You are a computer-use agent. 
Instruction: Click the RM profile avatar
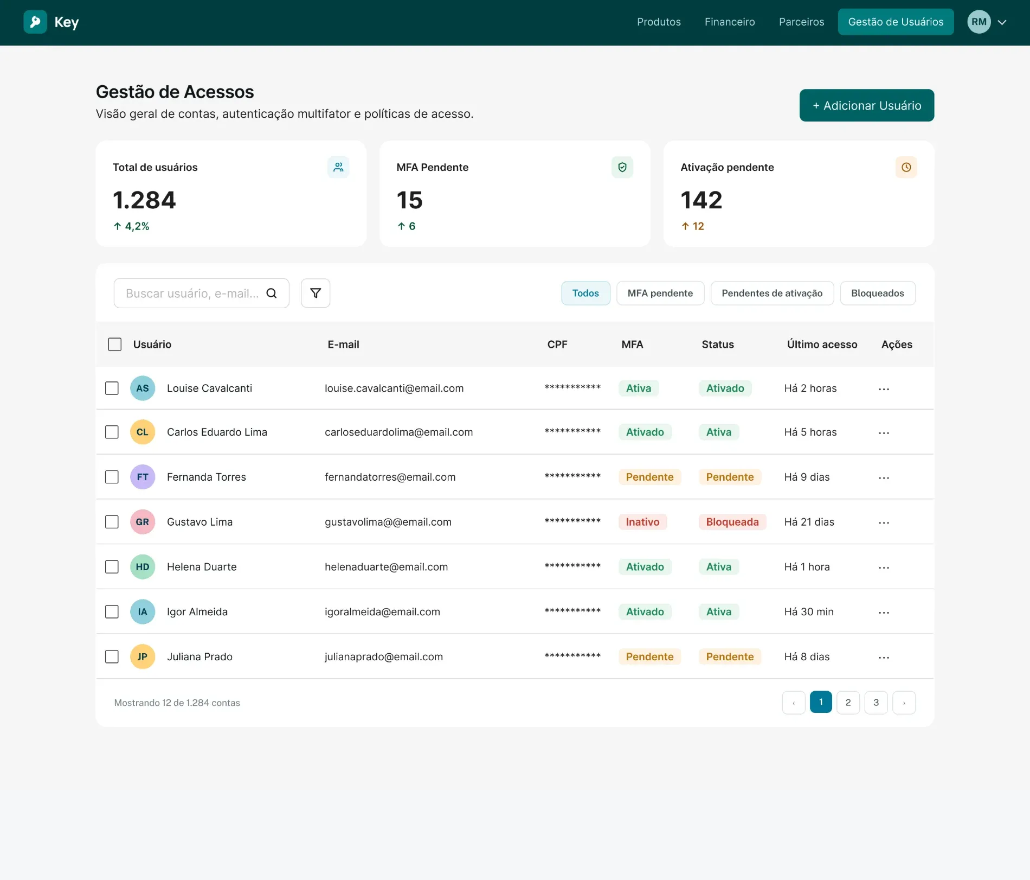979,22
